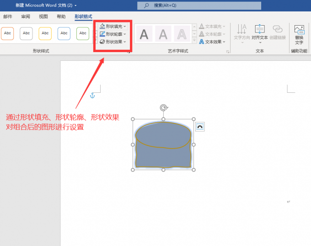Select the first dark WordArt A style

144,34
